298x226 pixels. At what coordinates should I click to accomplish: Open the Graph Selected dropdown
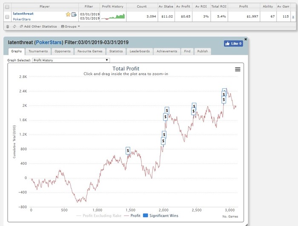coord(71,60)
